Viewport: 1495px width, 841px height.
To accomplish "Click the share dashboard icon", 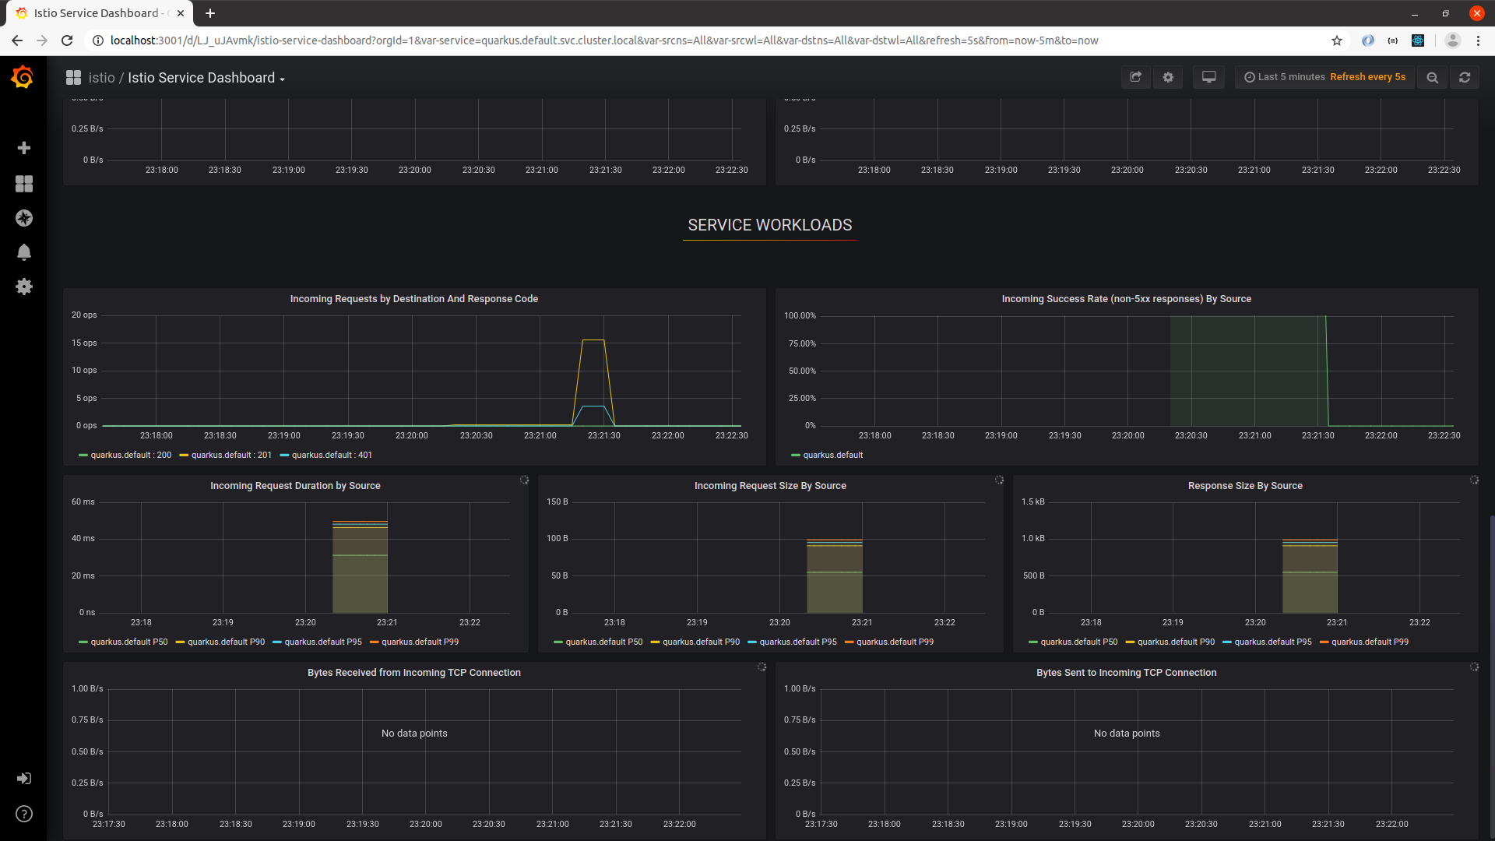I will tap(1135, 77).
